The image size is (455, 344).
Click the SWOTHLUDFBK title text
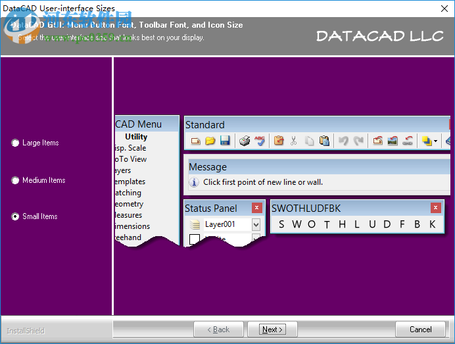[x=306, y=209]
